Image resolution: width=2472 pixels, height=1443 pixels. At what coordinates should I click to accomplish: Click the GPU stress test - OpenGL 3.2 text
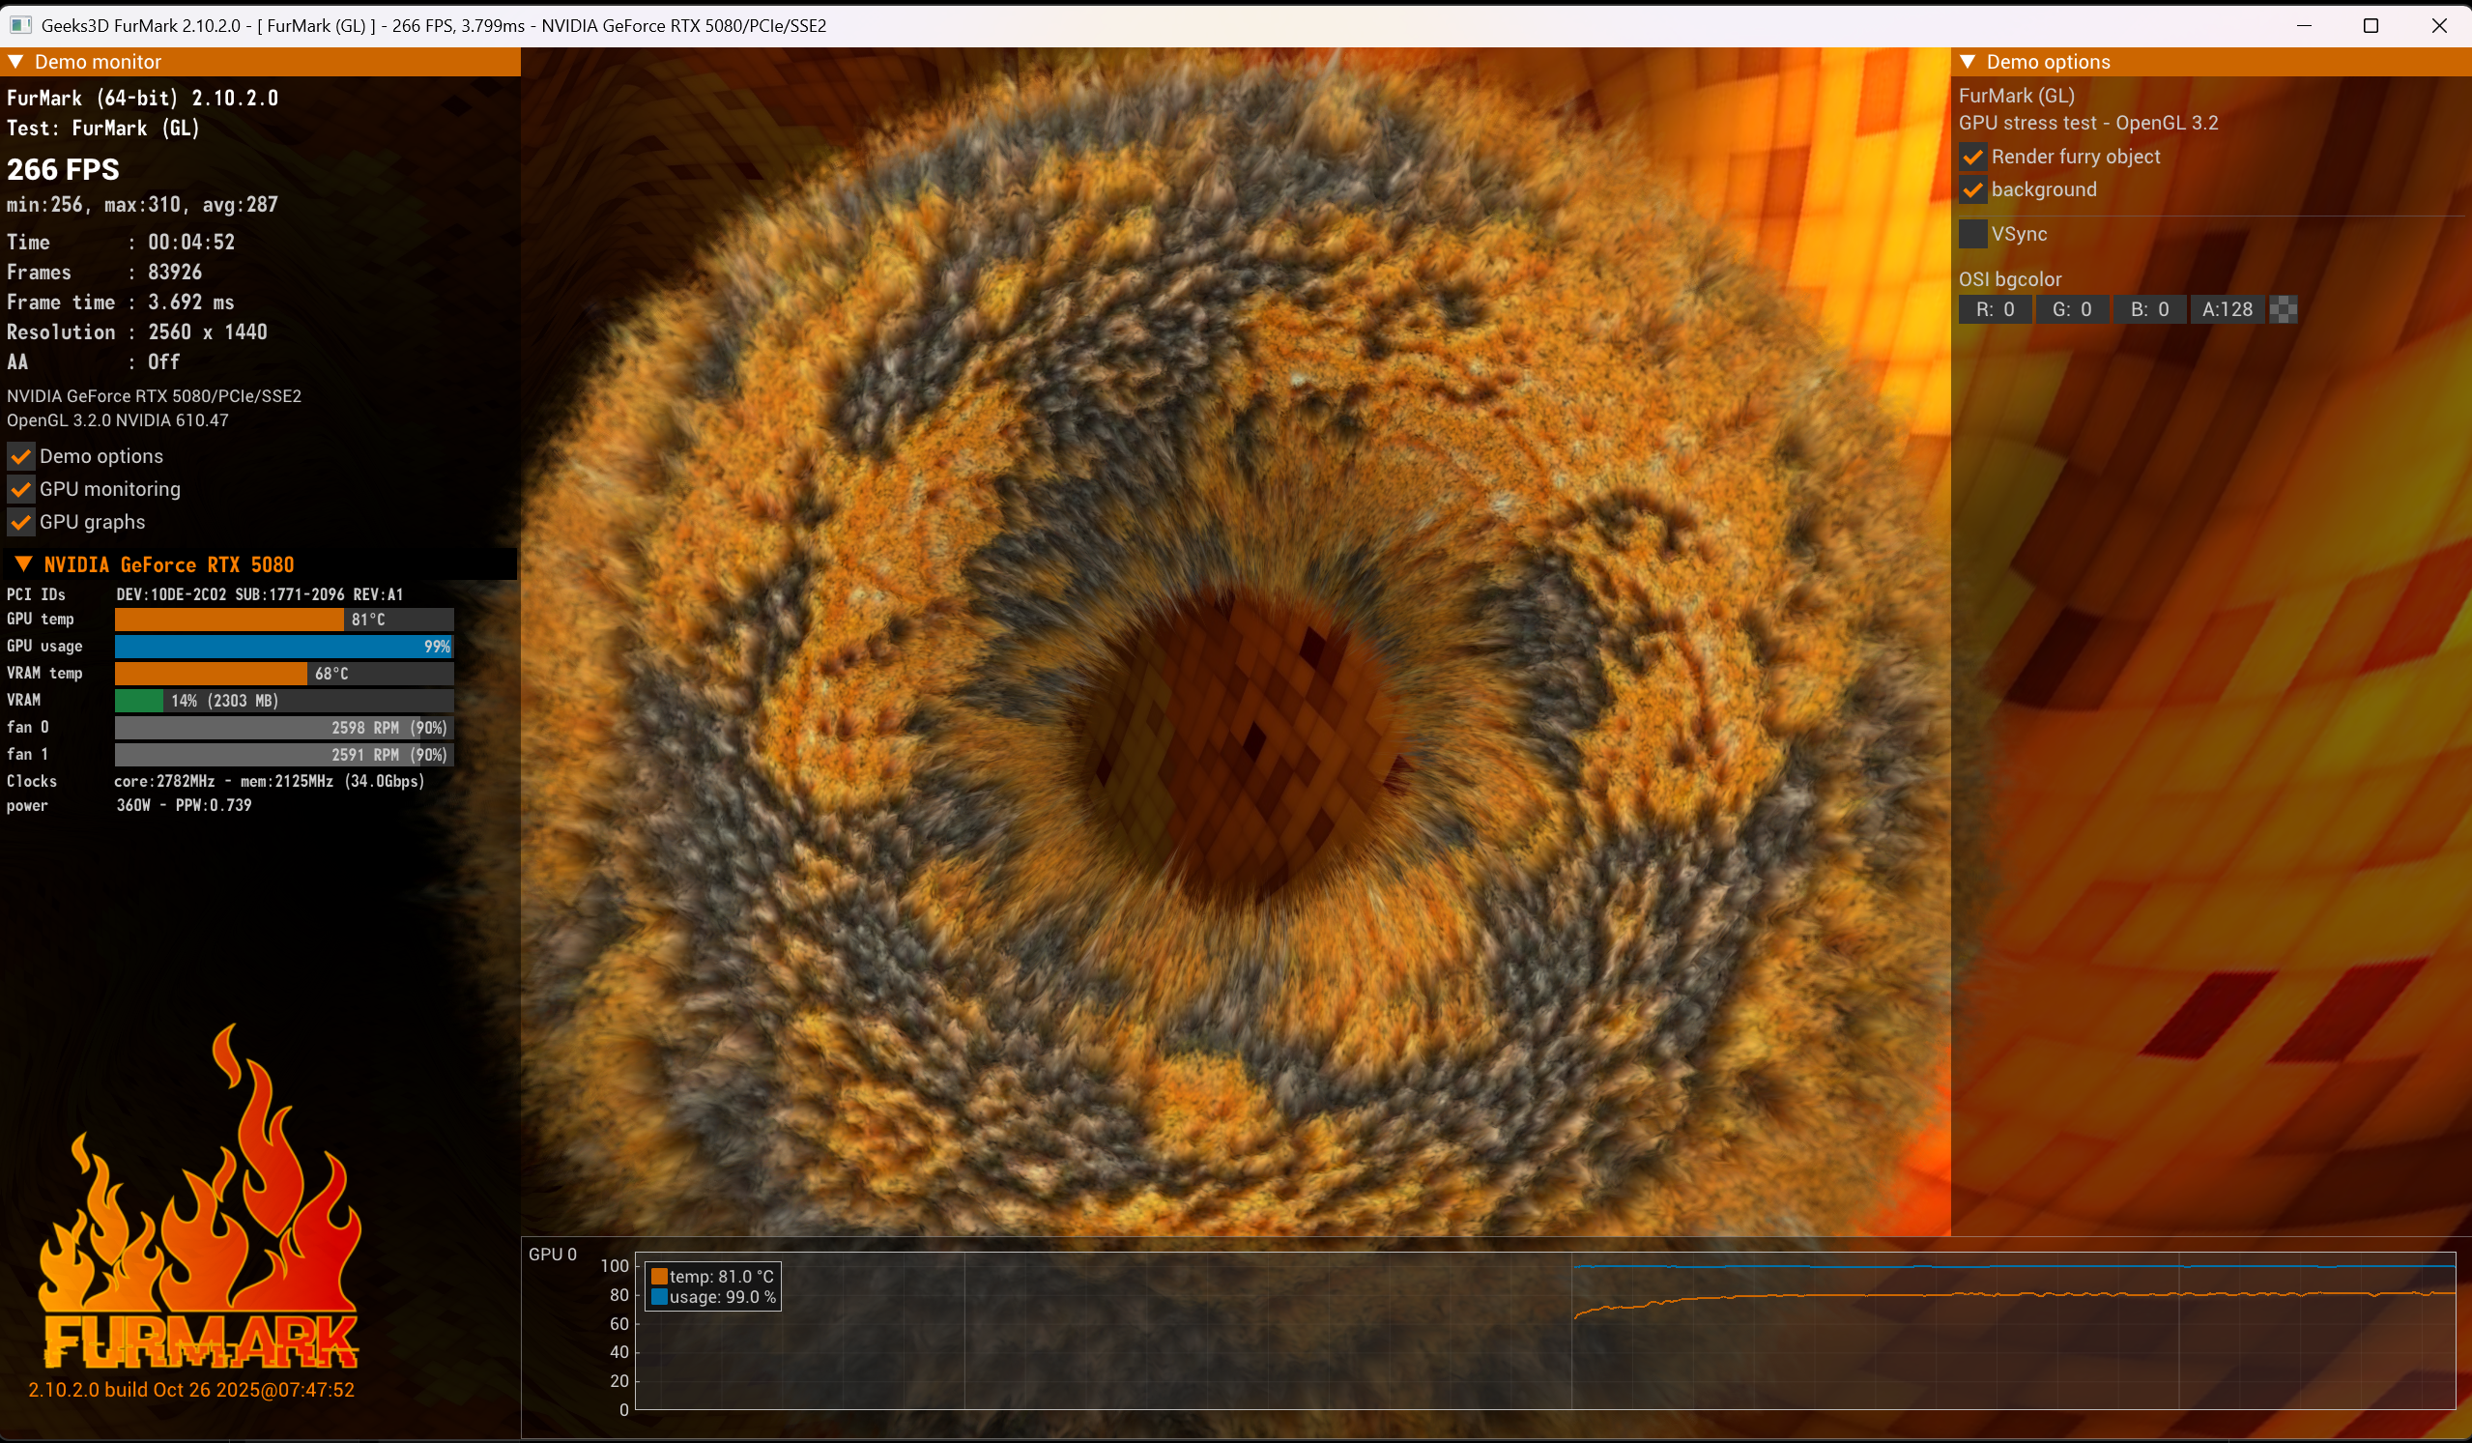pos(2088,124)
